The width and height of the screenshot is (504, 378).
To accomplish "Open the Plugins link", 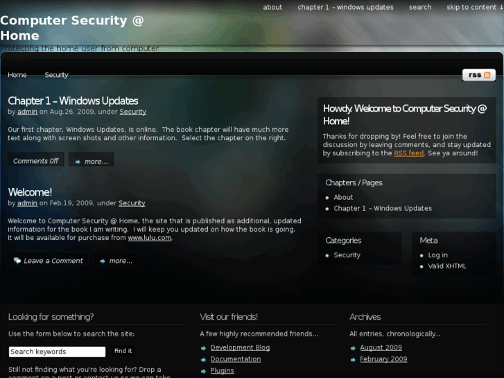I will coord(222,370).
